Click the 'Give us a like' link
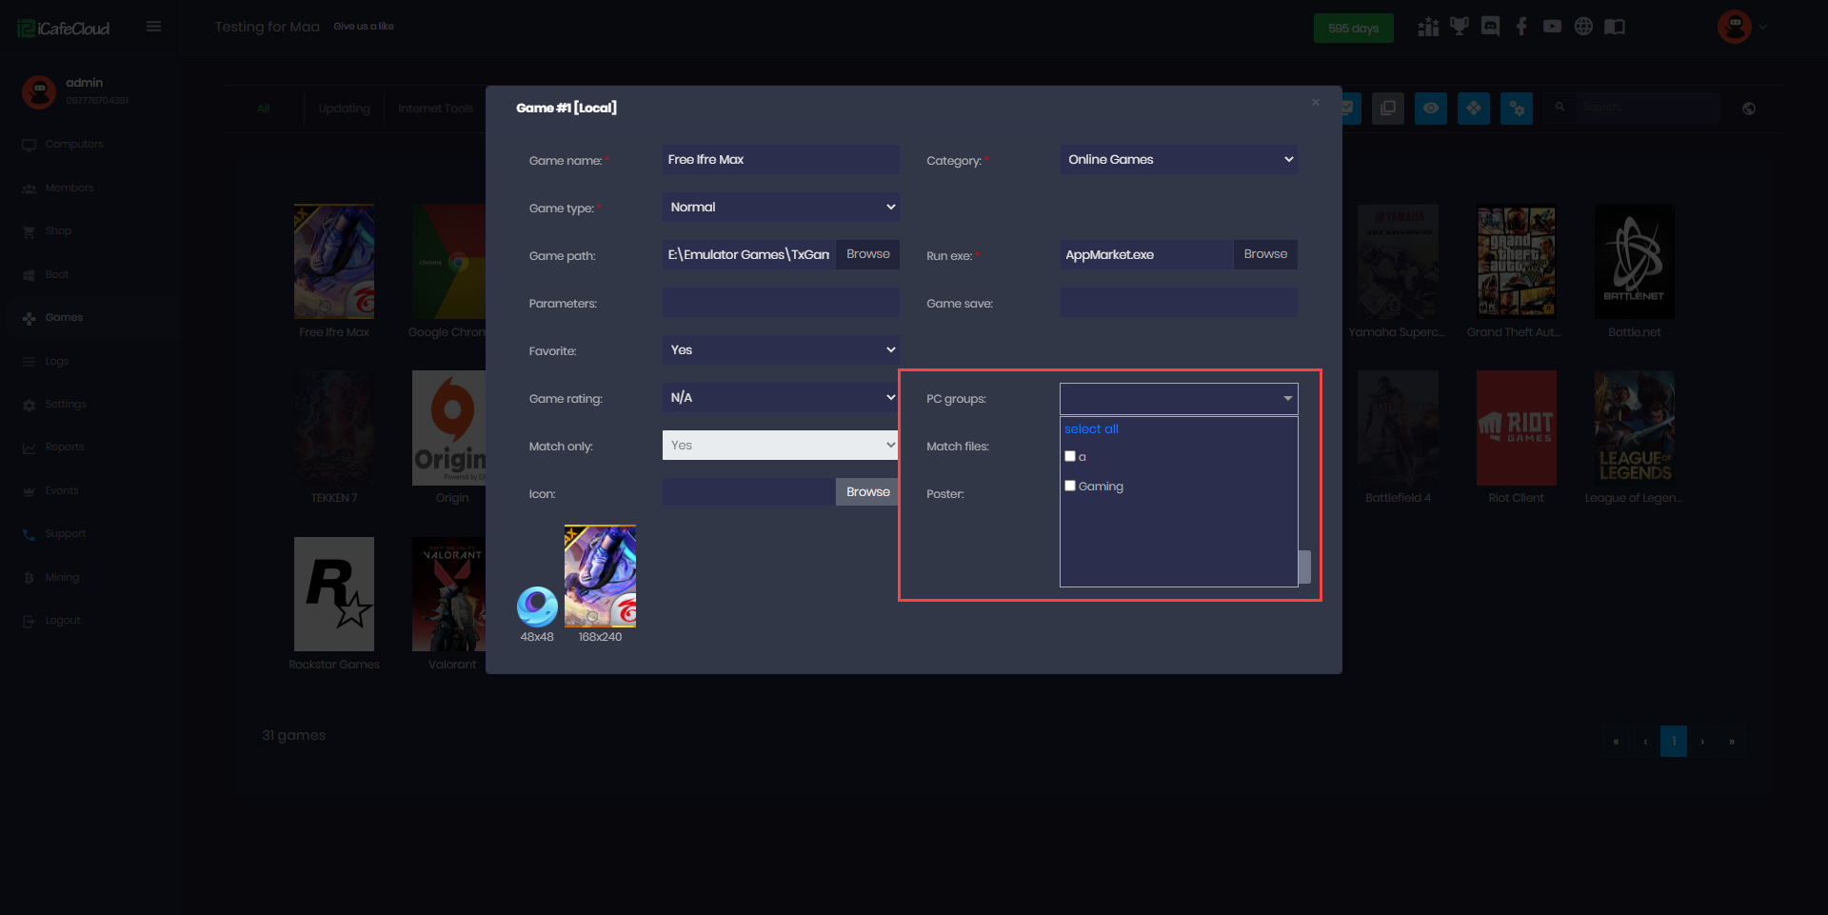The image size is (1828, 915). (x=364, y=27)
